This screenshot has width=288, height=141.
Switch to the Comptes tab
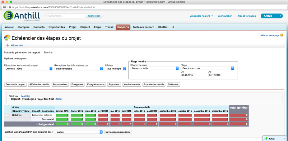24,27
